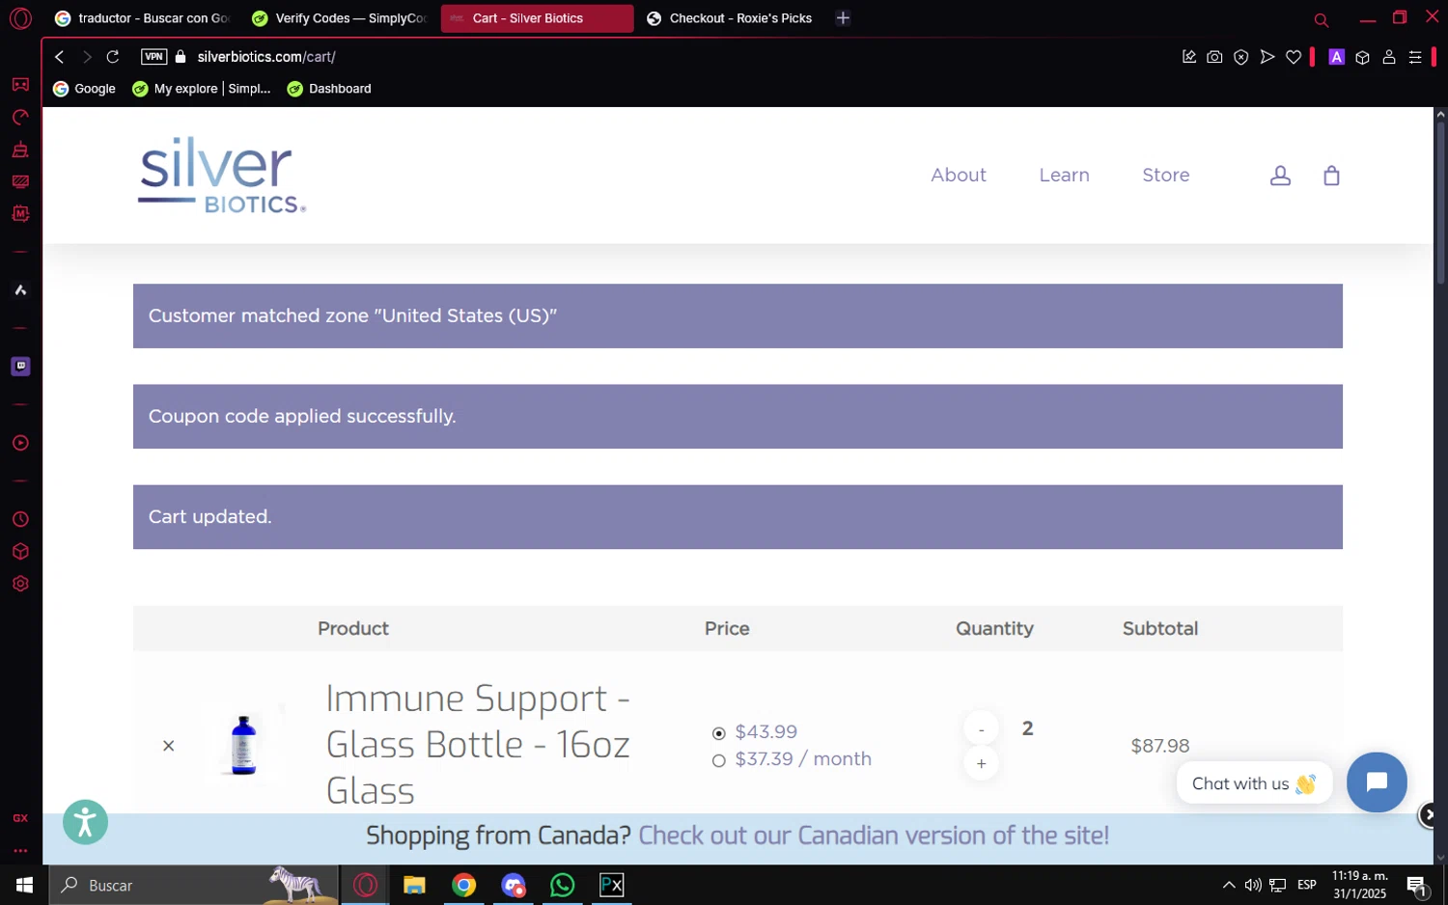1448x905 pixels.
Task: Open ad blocker shield icon
Action: [1241, 57]
